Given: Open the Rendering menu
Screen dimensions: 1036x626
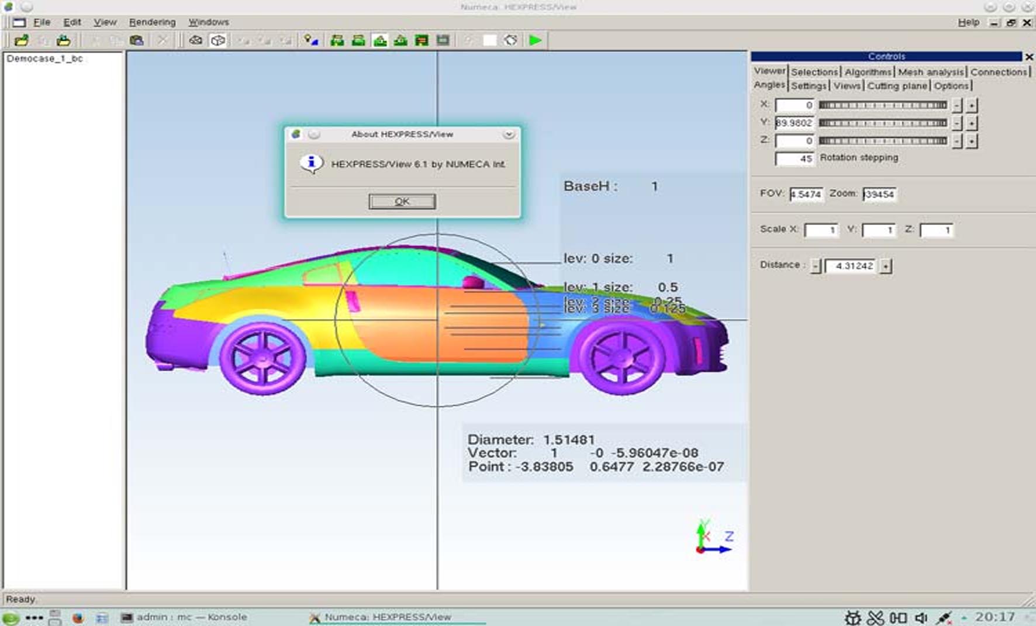Looking at the screenshot, I should pos(152,22).
